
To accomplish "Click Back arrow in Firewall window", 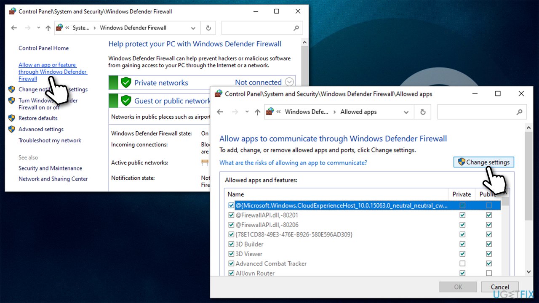I will pos(14,28).
